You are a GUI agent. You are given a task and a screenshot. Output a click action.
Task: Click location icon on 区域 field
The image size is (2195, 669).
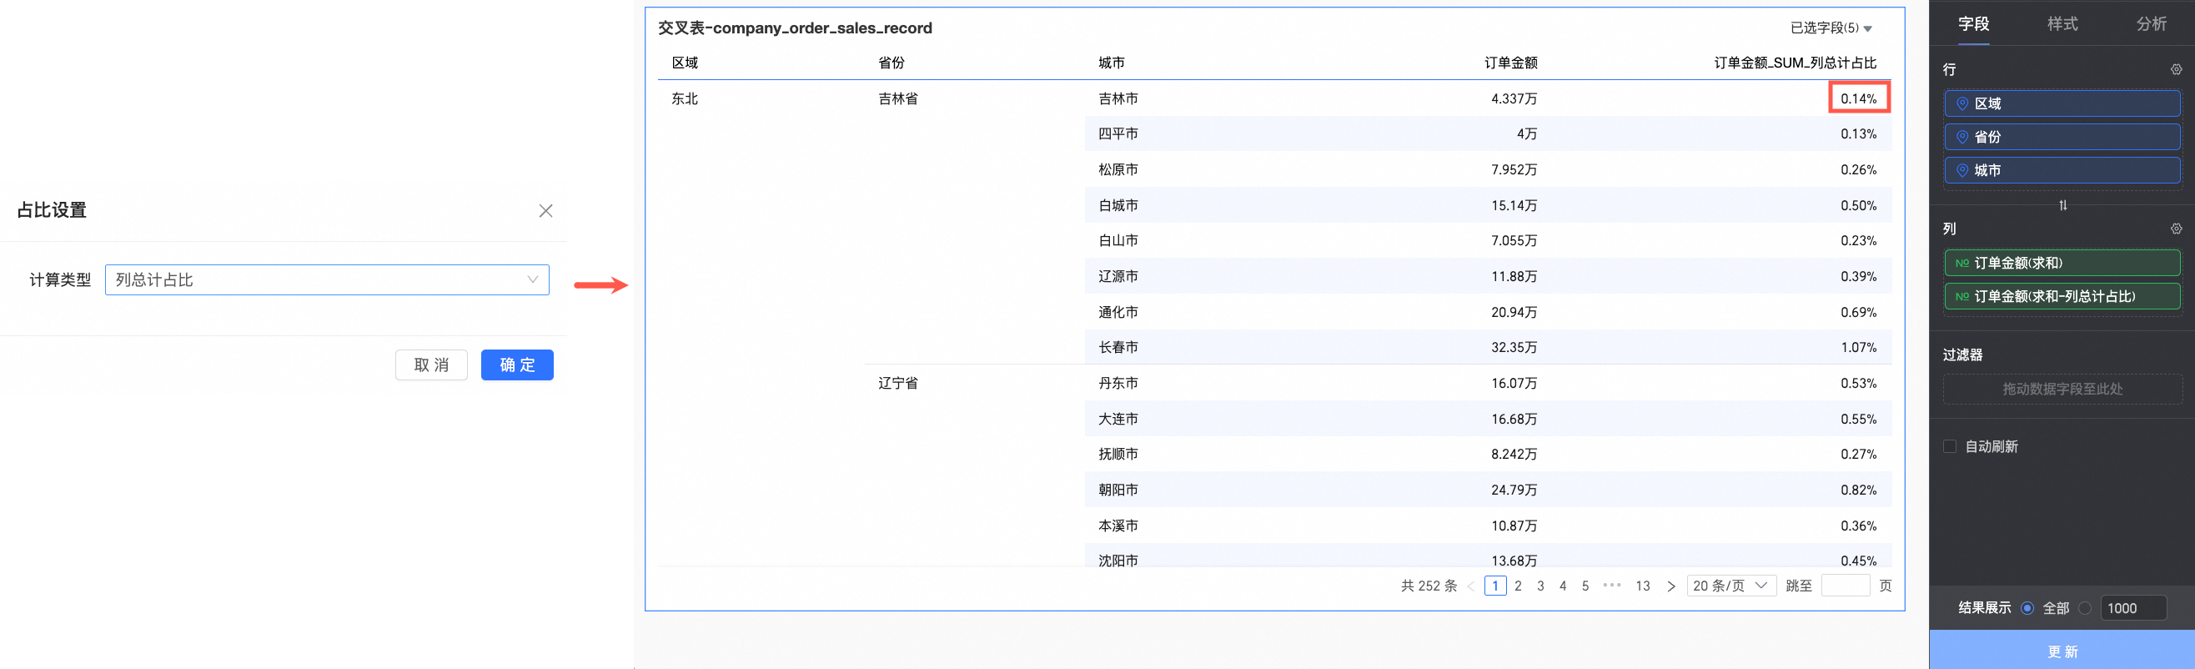[x=1962, y=103]
